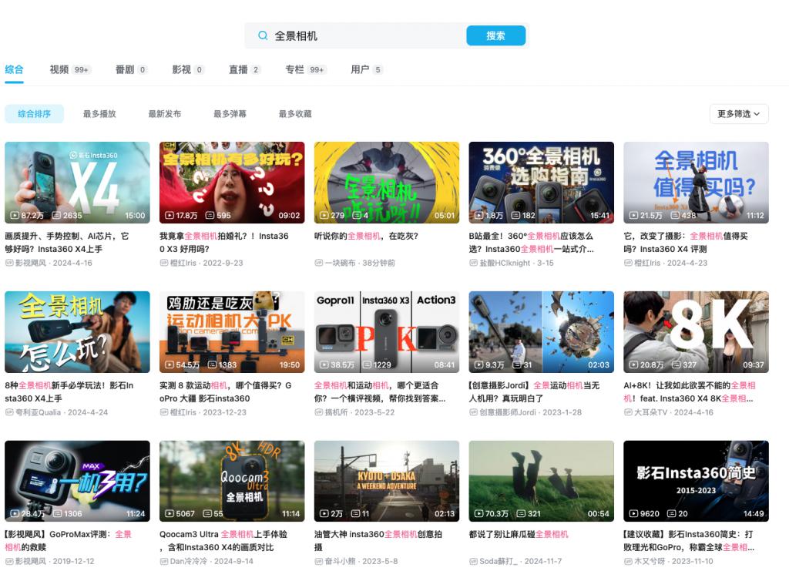Click the danmaku icon next to 1383
Image resolution: width=789 pixels, height=571 pixels.
pos(213,364)
